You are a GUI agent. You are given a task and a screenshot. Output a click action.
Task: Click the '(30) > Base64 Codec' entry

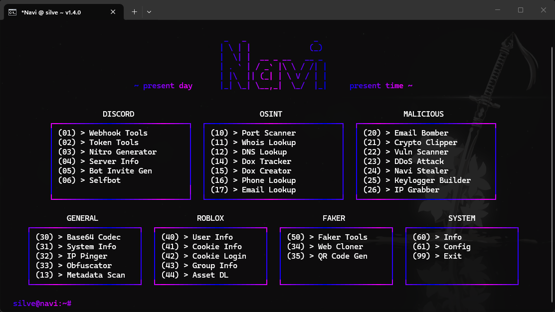(78, 237)
